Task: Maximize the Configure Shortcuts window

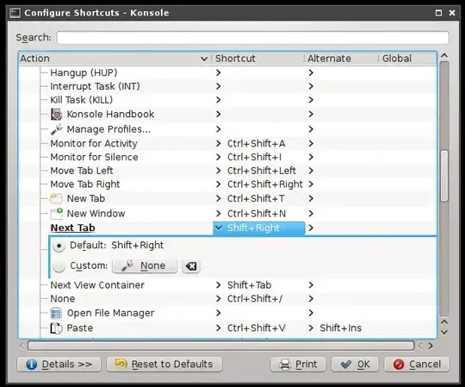Action: [x=438, y=13]
